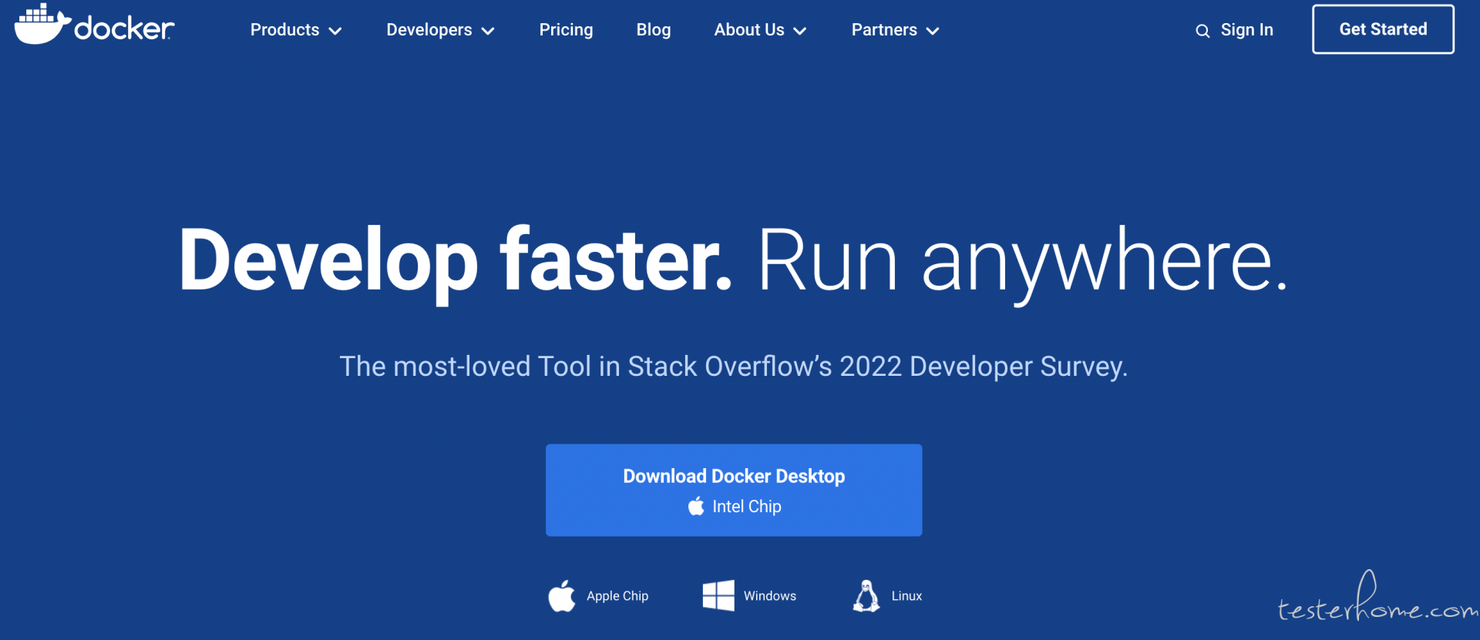Click the Stack Overflow 2022 Developer Survey subtitle
This screenshot has width=1480, height=640.
coord(733,367)
